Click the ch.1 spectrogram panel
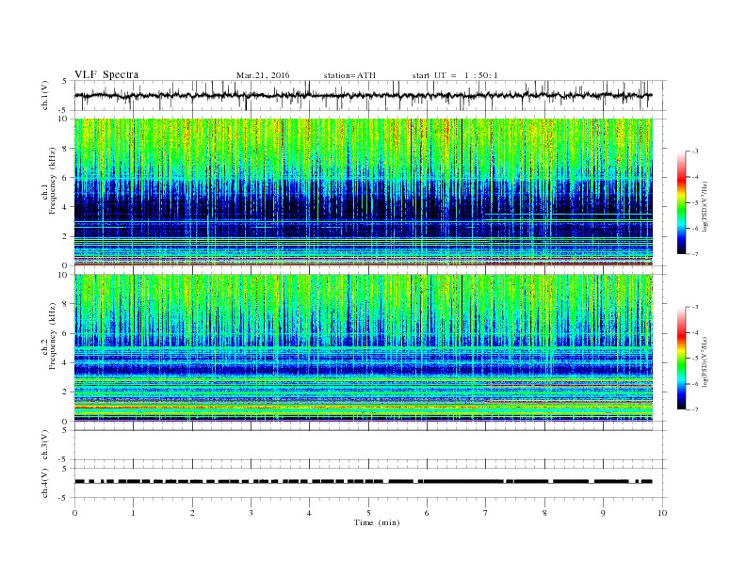This screenshot has height=576, width=746. (x=364, y=192)
